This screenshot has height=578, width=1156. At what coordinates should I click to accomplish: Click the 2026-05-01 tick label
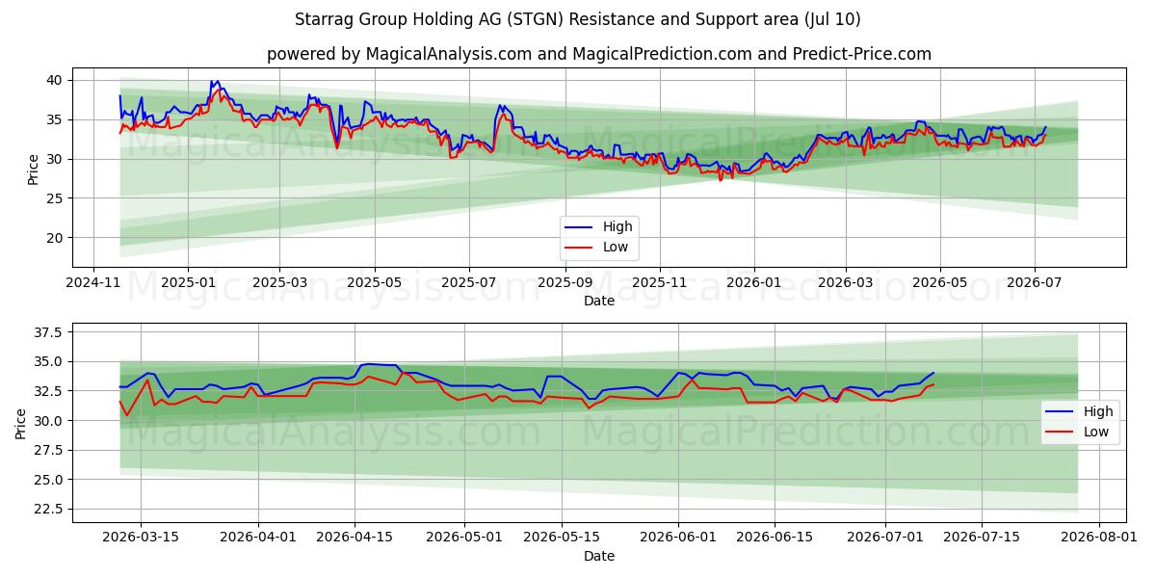click(x=464, y=539)
